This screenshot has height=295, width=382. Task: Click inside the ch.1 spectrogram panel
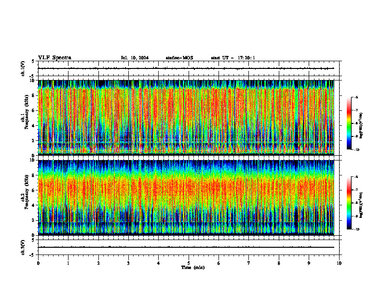click(186, 117)
